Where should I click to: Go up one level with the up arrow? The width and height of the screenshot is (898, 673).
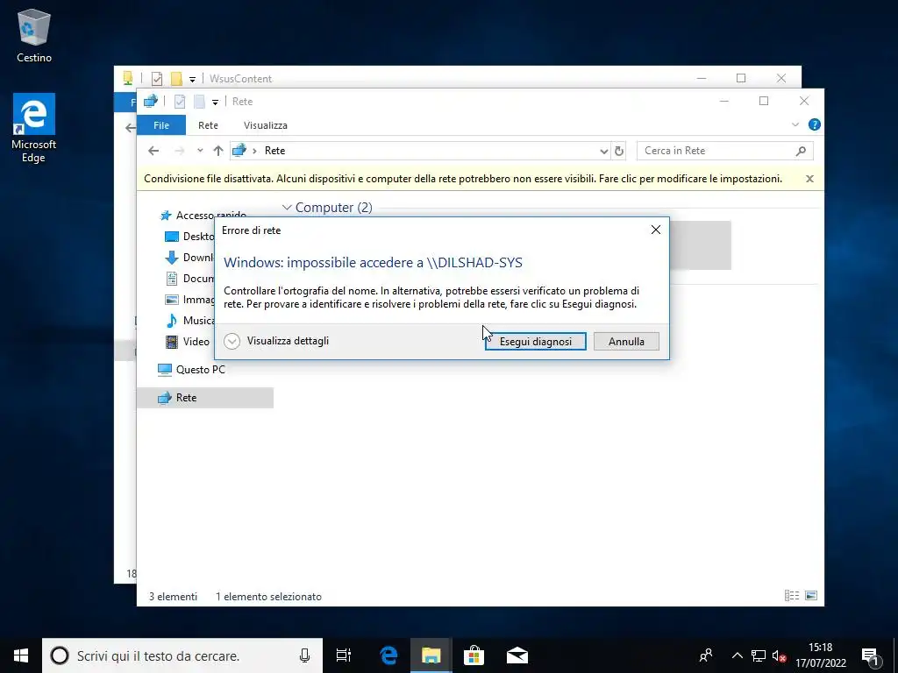(x=217, y=151)
